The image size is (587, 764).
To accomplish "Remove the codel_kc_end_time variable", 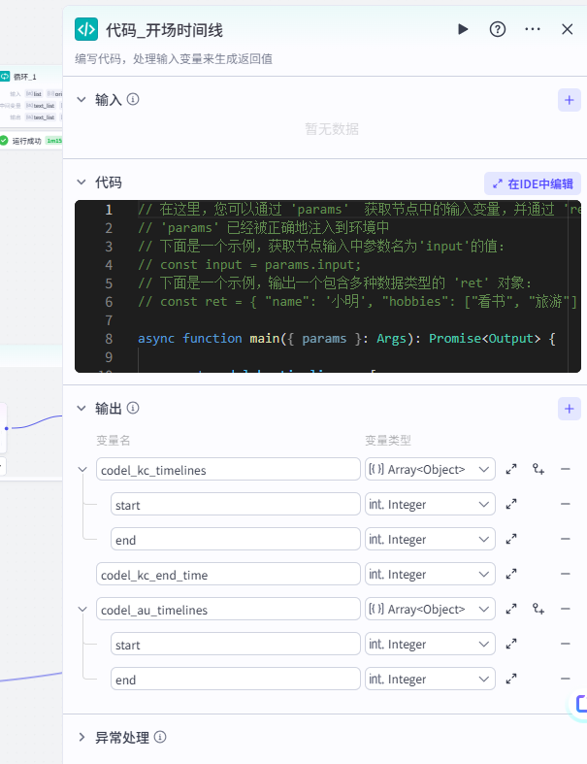I will tap(565, 574).
